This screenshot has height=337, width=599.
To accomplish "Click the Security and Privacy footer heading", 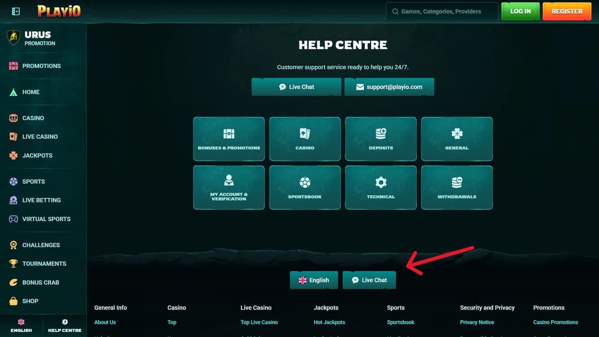I will pos(487,308).
